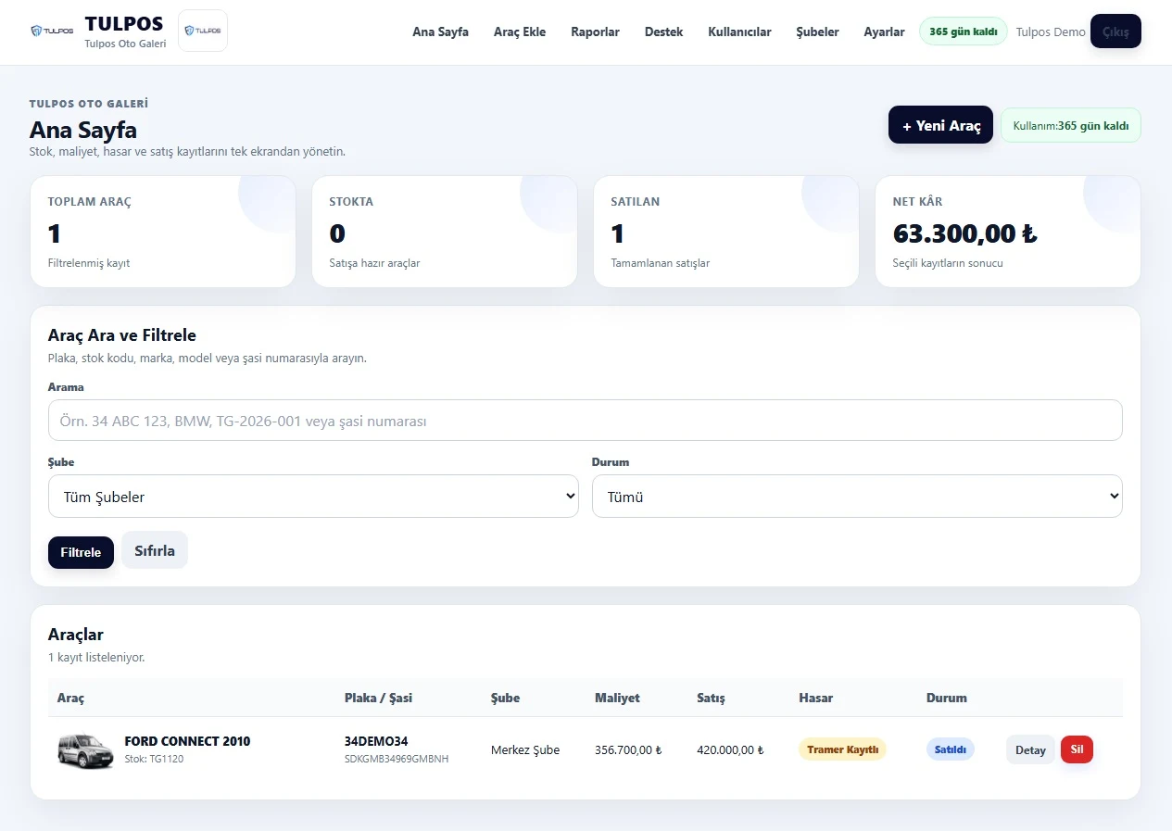Click the chassis number SDKGMB34969GMBNH
Screen dimensions: 1172x831
pos(397,759)
